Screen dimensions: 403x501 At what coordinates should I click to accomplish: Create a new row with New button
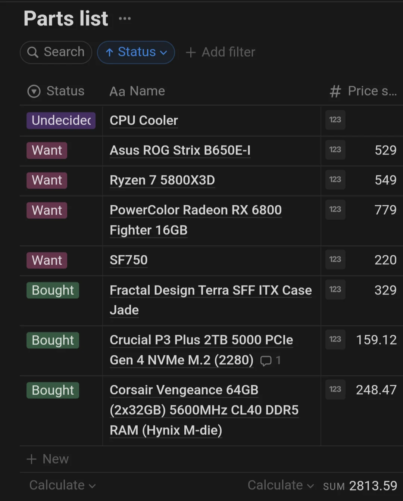[48, 459]
